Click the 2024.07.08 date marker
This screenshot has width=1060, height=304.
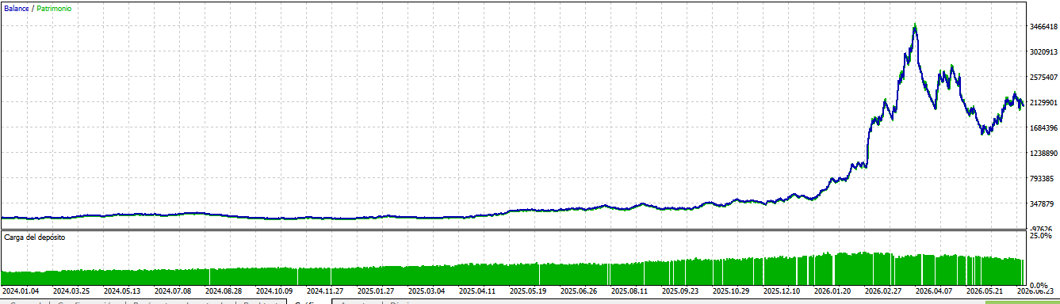pyautogui.click(x=174, y=291)
